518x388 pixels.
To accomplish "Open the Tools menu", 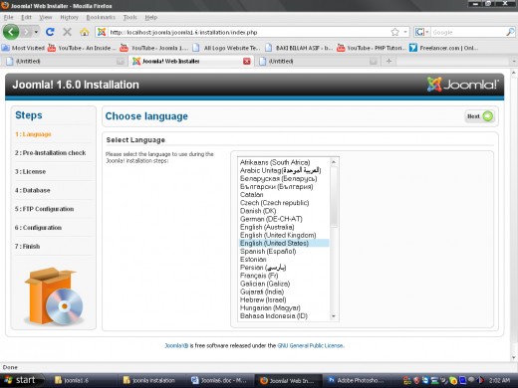I will tap(129, 17).
